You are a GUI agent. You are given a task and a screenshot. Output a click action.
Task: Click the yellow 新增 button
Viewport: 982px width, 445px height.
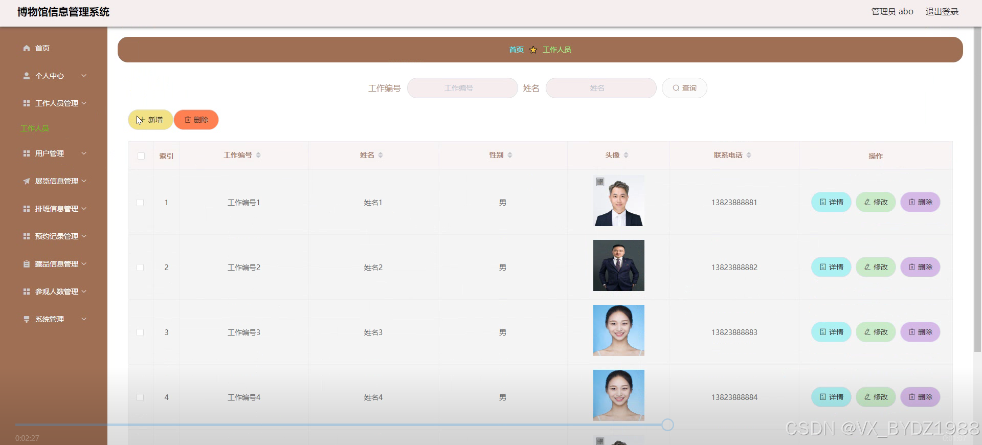pyautogui.click(x=150, y=120)
